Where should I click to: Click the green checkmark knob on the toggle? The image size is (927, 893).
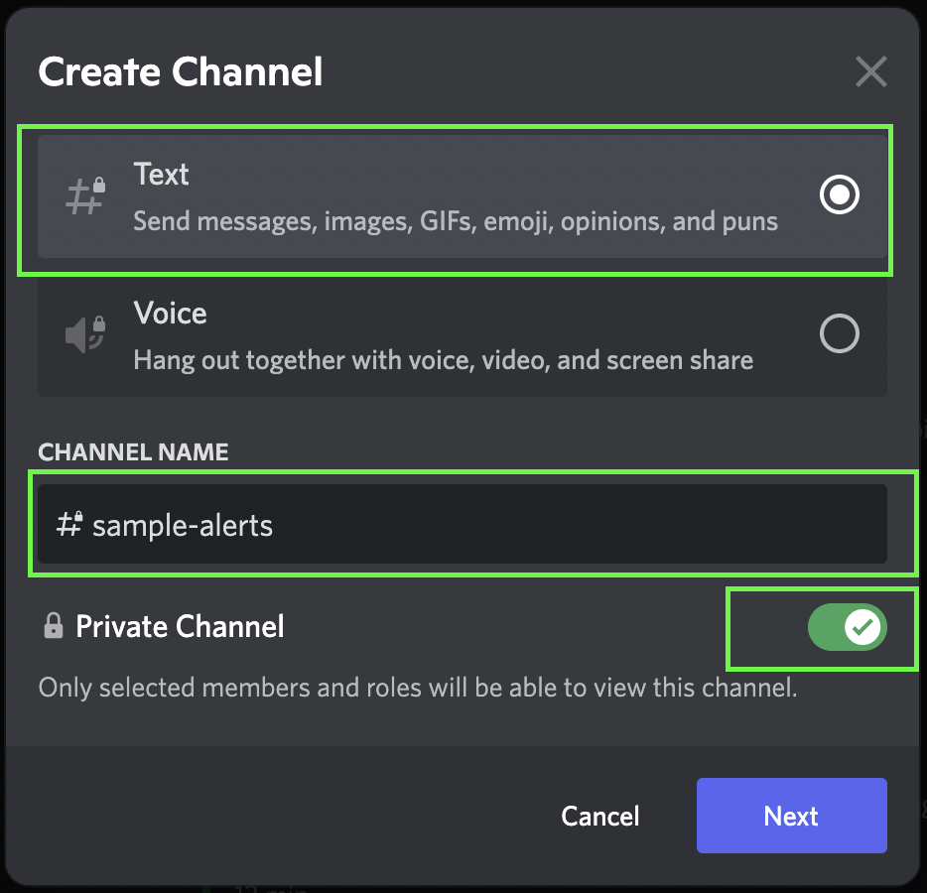(x=862, y=627)
